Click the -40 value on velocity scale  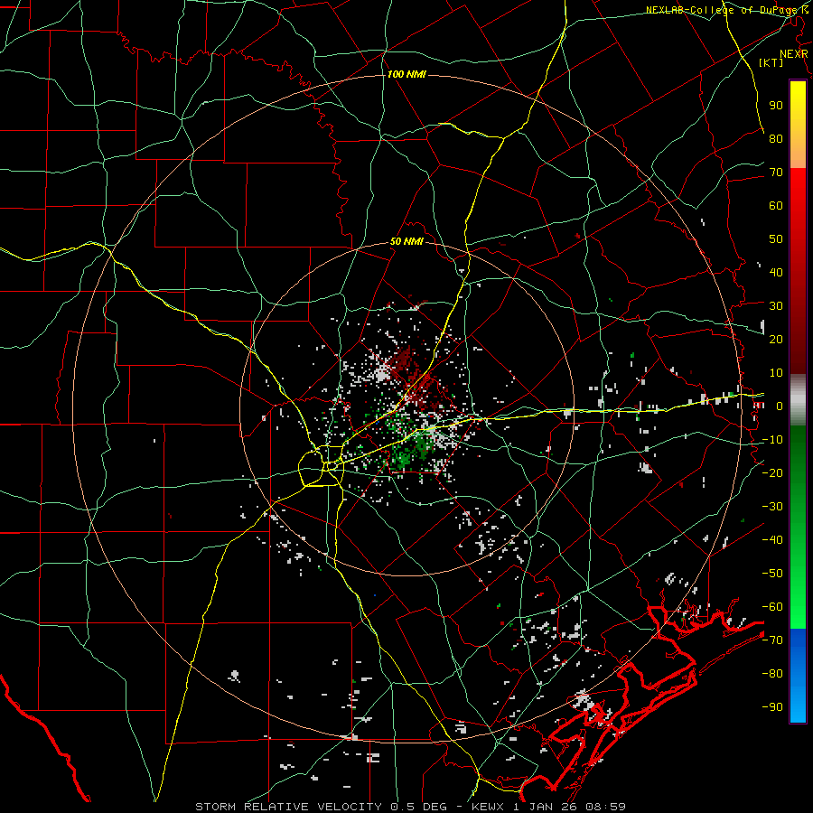pos(772,540)
